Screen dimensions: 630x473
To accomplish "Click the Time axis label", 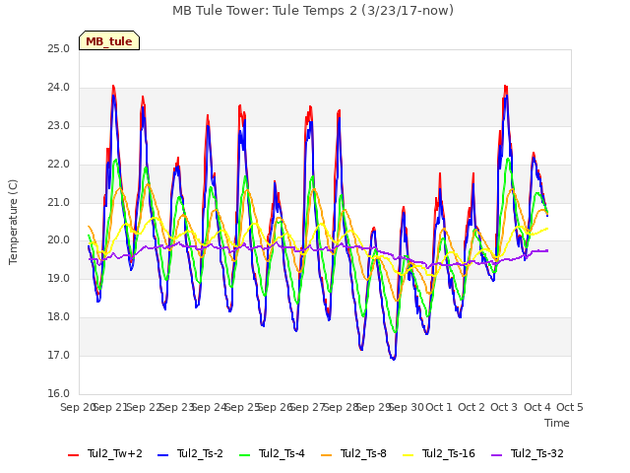I will [x=557, y=423].
